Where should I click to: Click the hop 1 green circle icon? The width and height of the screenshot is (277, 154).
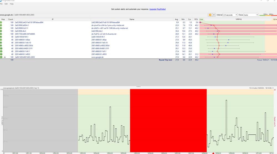1,22
